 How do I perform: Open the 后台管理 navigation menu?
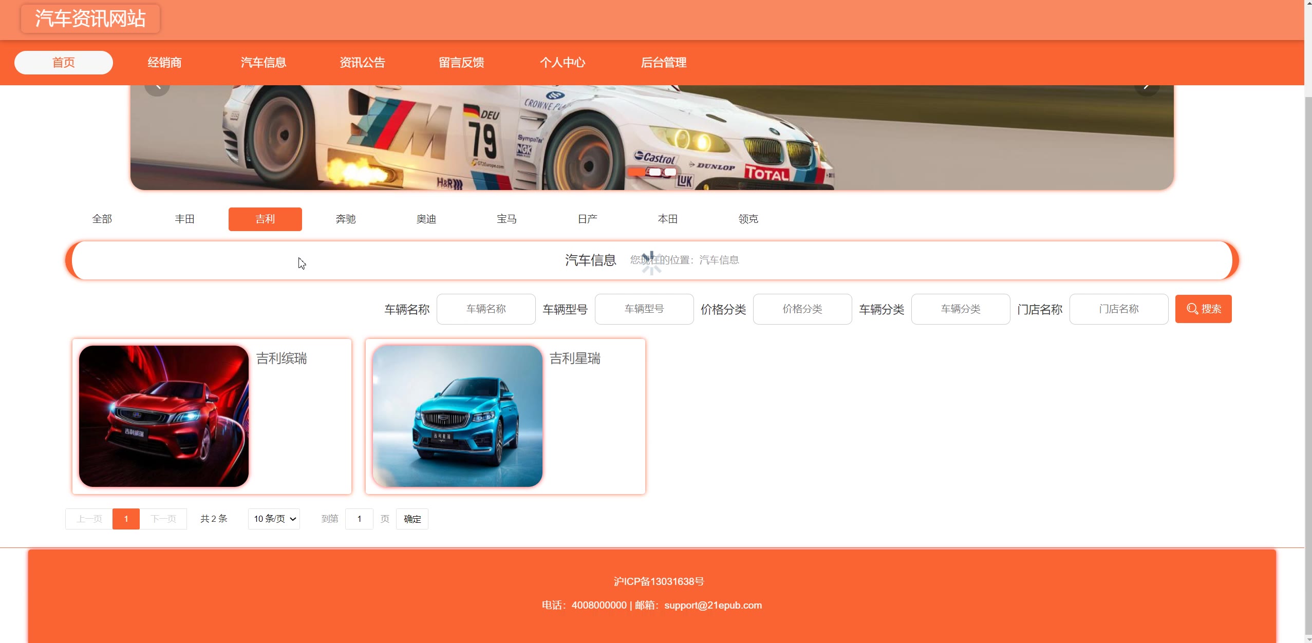[x=664, y=63]
